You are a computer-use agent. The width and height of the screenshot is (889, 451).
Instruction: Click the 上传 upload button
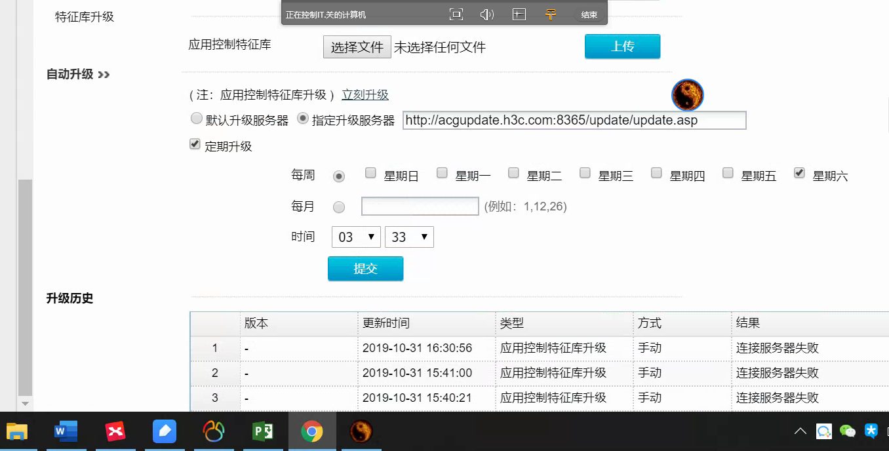click(622, 47)
